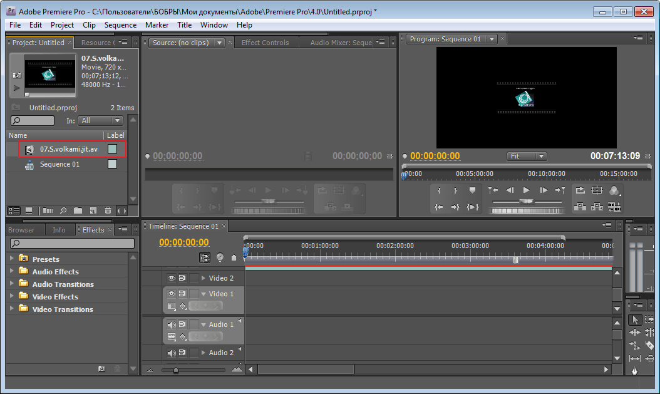The height and width of the screenshot is (394, 660).
Task: Select the Selection arrow tool
Action: (635, 320)
